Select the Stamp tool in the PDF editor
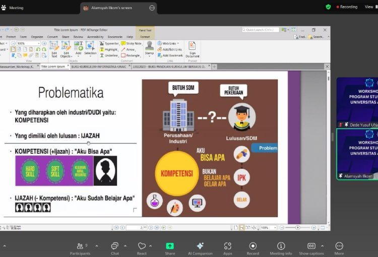This screenshot has width=378, height=257. [x=149, y=48]
